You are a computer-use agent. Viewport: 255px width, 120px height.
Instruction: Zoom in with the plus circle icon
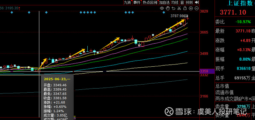(x=191, y=8)
